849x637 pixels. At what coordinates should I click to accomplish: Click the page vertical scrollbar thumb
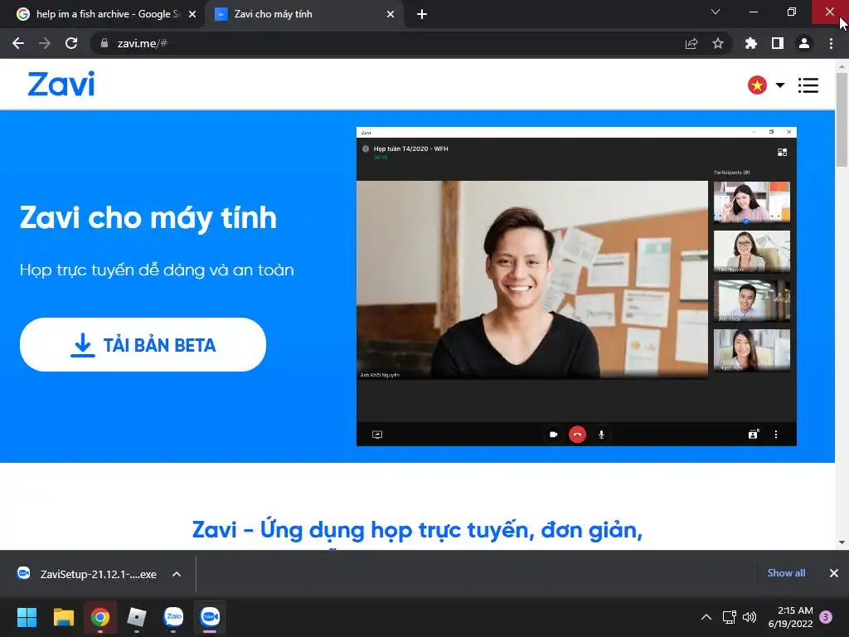(842, 119)
